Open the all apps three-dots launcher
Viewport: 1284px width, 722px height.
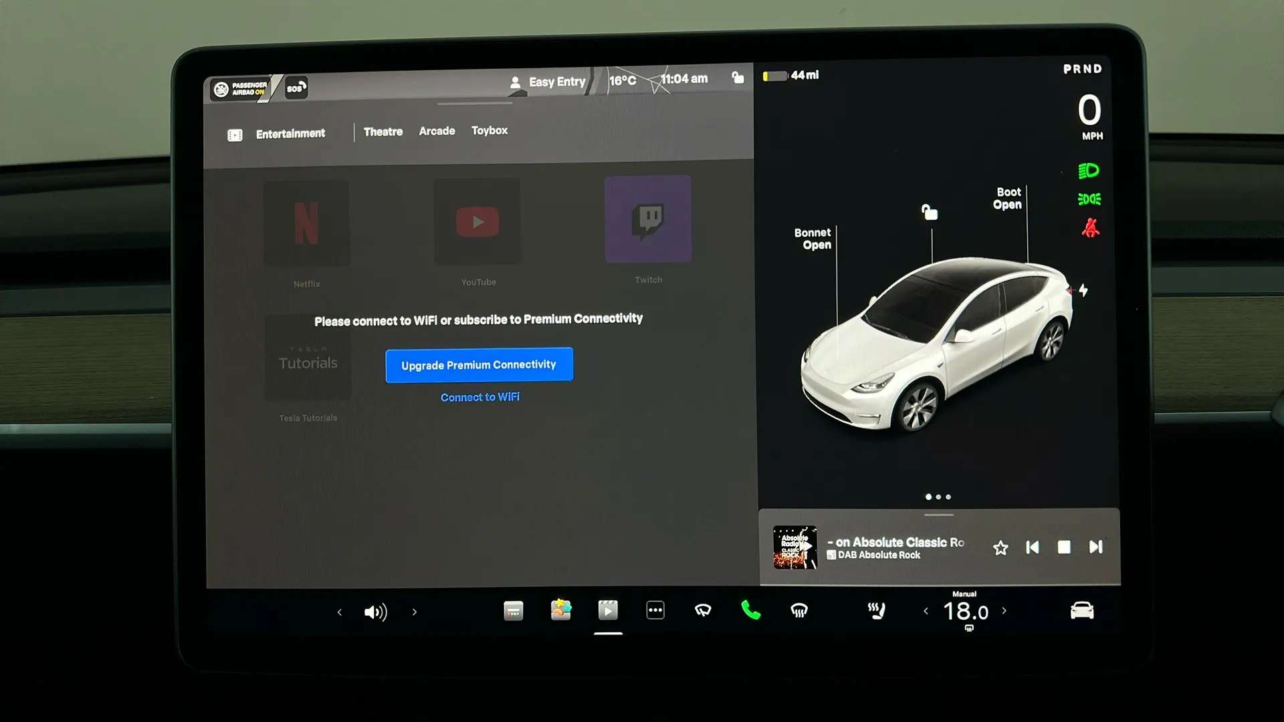pos(655,610)
